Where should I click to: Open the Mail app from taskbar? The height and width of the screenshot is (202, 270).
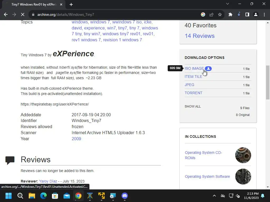(x=67, y=196)
